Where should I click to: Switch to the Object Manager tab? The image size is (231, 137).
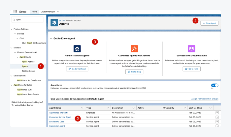pyautogui.click(x=48, y=12)
